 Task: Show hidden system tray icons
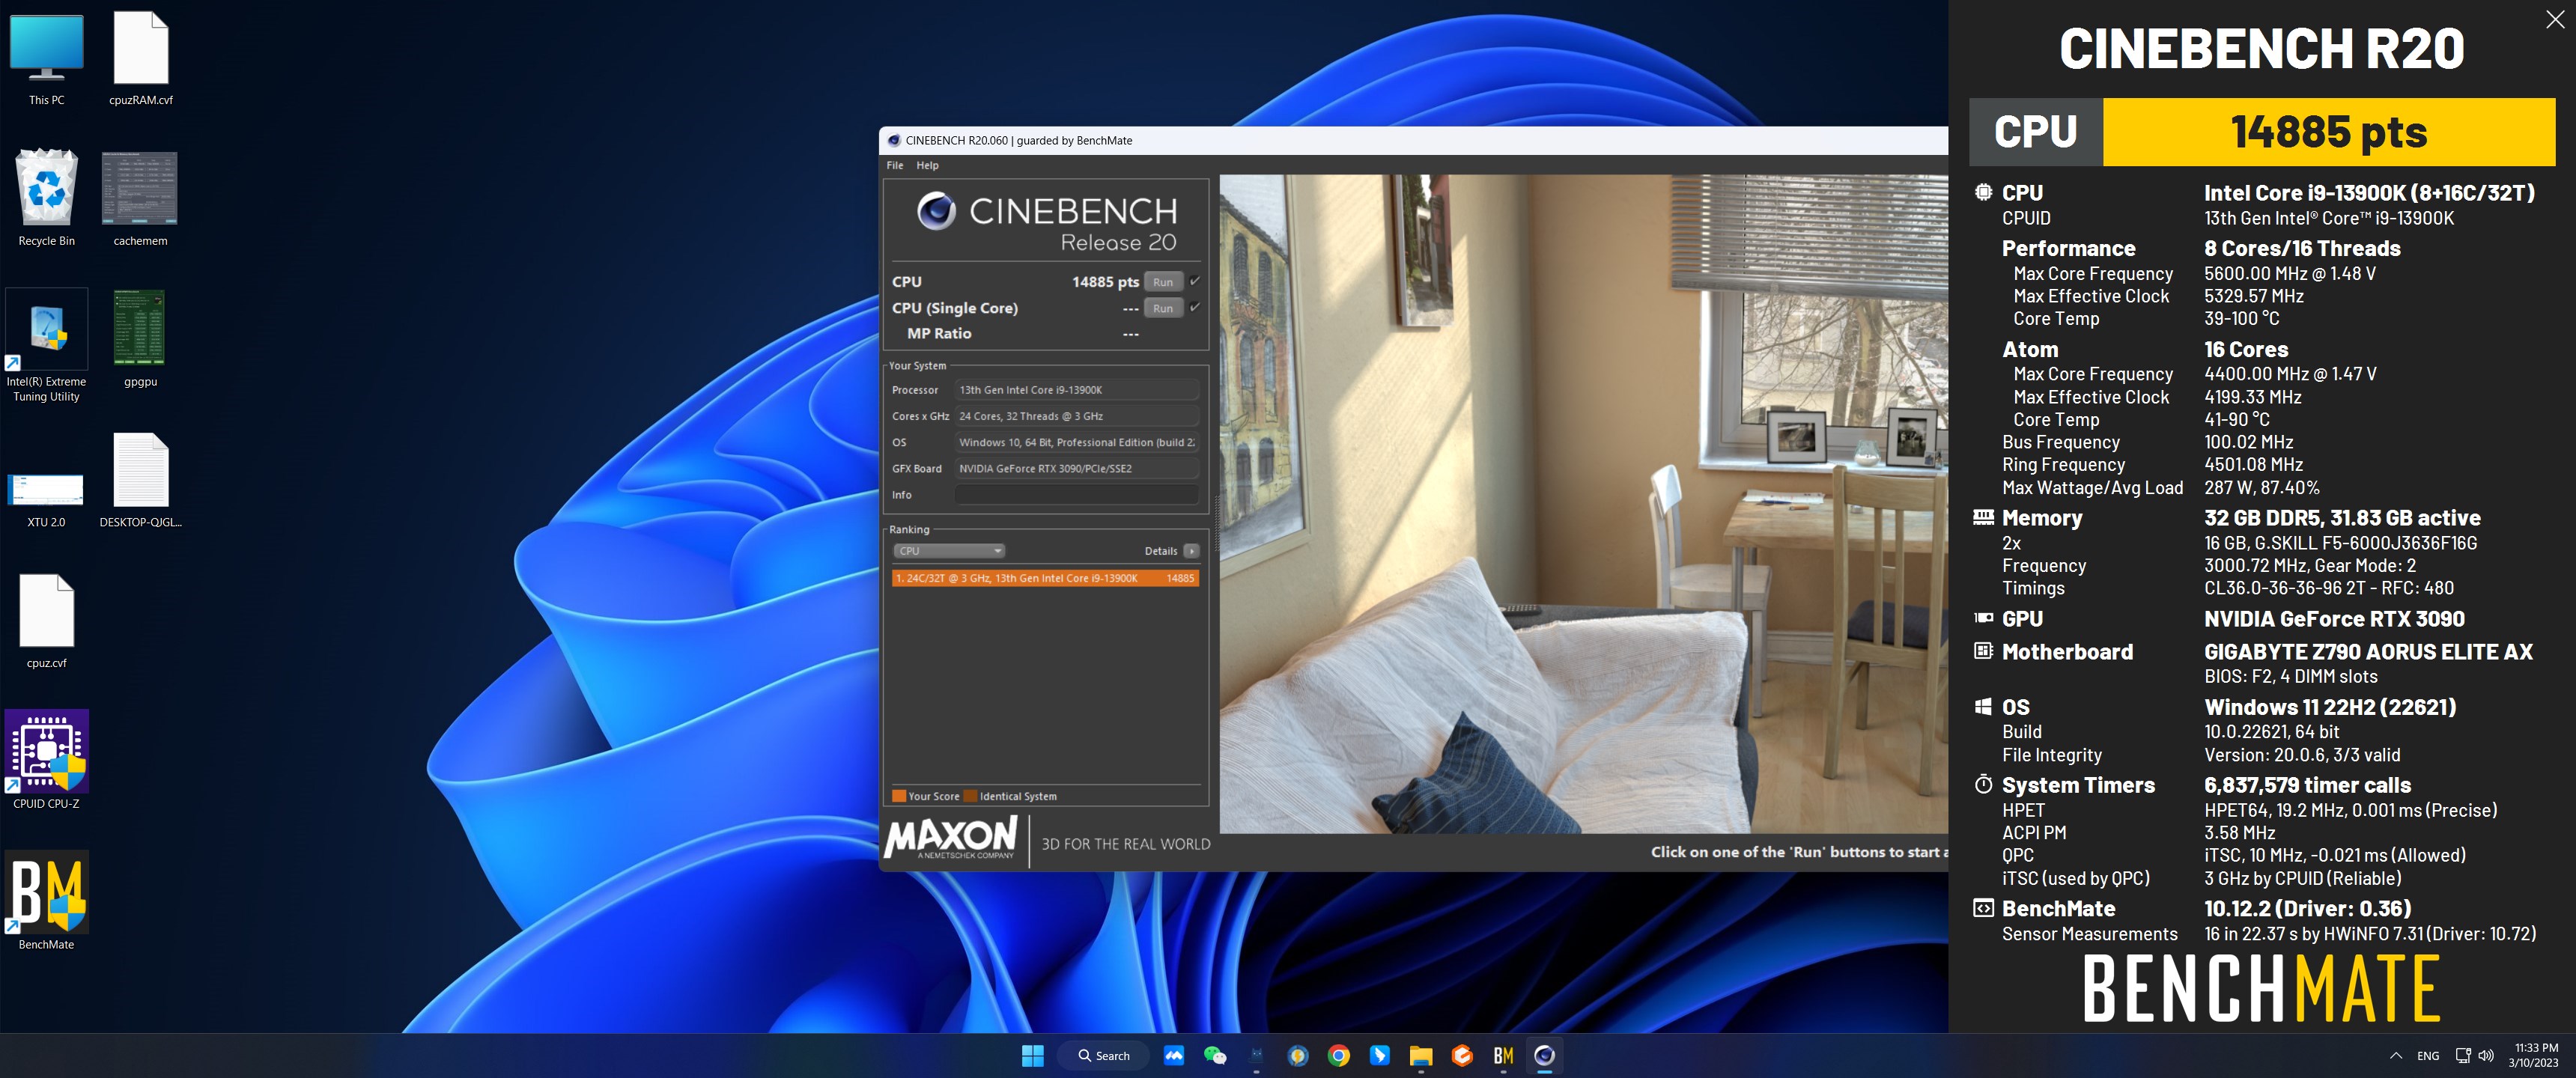pyautogui.click(x=2395, y=1055)
